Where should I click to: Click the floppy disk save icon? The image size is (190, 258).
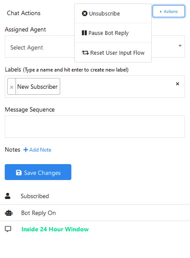18,173
